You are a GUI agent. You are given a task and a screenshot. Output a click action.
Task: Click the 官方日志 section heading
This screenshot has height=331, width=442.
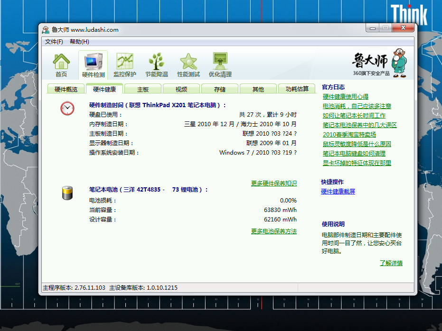pos(333,87)
